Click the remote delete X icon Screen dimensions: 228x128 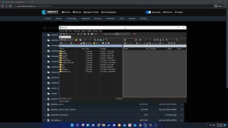click(x=144, y=43)
